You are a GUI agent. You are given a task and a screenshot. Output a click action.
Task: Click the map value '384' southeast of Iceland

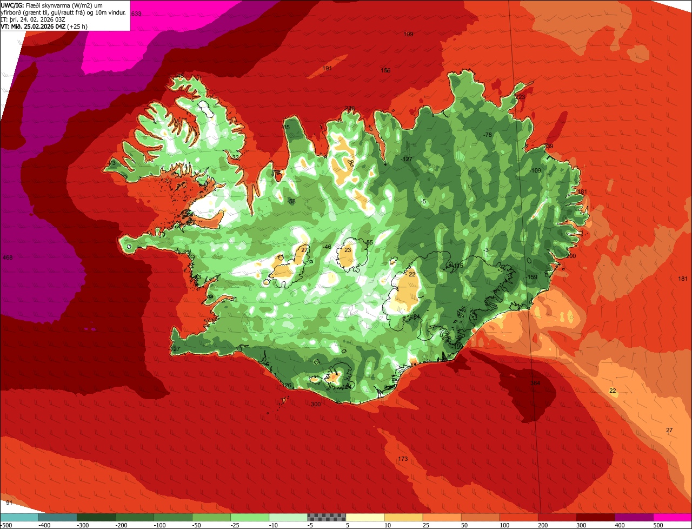click(x=535, y=383)
